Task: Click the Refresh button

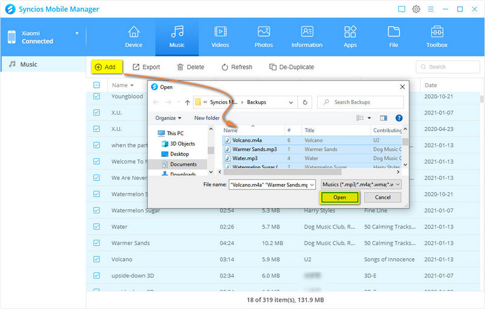Action: point(237,67)
